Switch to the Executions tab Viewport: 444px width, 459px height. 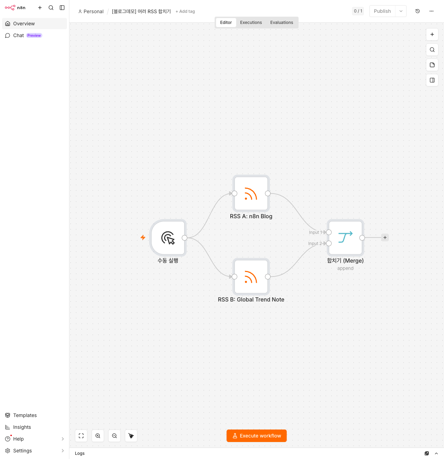pos(251,23)
